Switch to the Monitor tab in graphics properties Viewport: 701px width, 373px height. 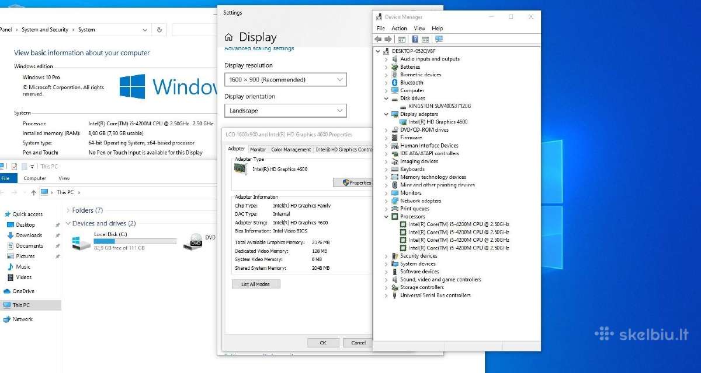[x=258, y=150]
